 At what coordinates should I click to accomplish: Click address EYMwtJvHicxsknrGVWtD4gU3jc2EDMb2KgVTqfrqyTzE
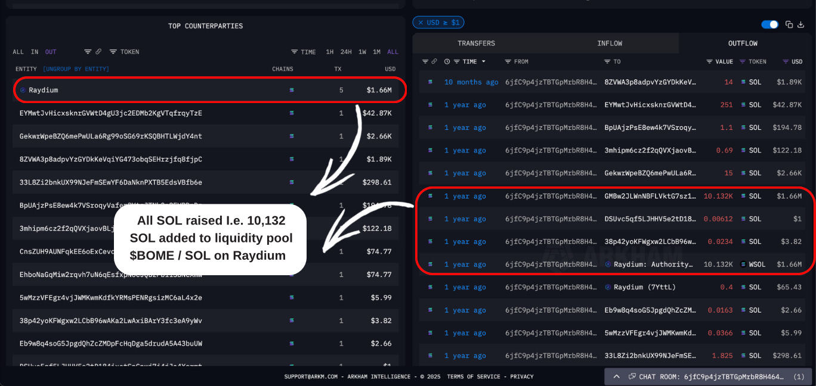pos(111,113)
